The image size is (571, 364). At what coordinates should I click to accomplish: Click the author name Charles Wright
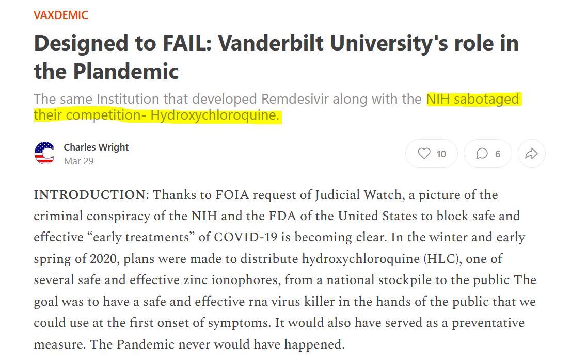[96, 147]
